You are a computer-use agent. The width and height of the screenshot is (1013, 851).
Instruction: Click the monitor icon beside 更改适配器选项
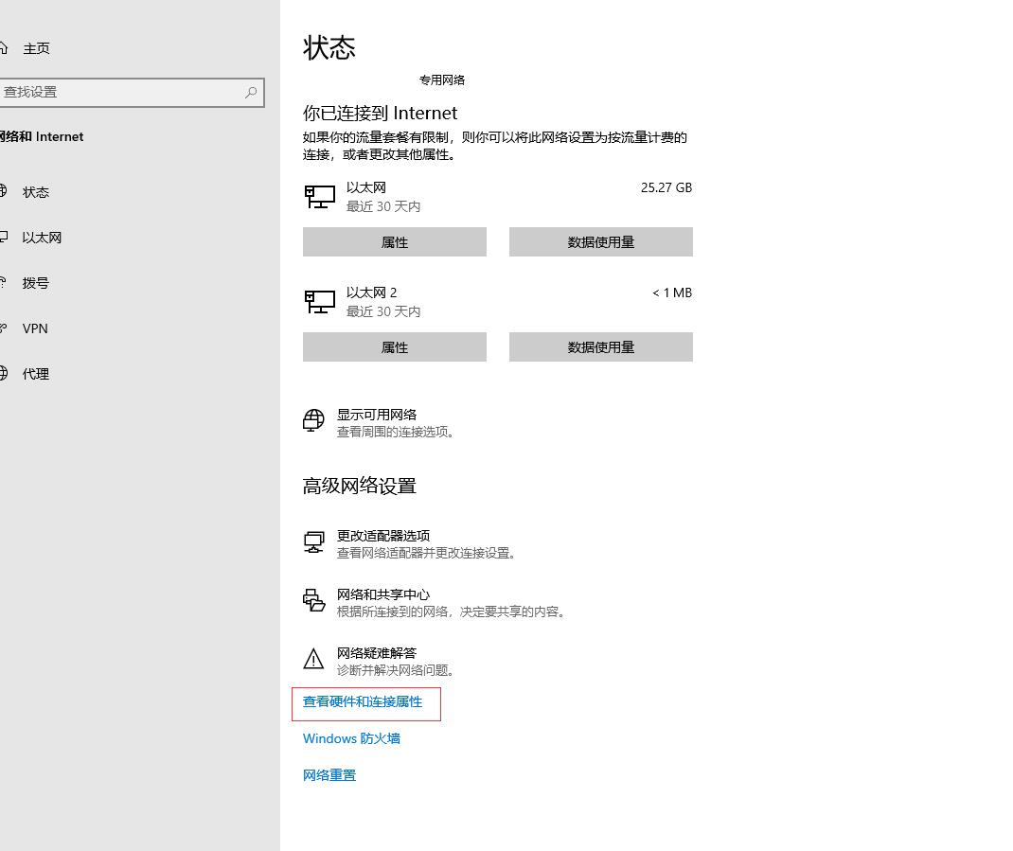(x=313, y=542)
